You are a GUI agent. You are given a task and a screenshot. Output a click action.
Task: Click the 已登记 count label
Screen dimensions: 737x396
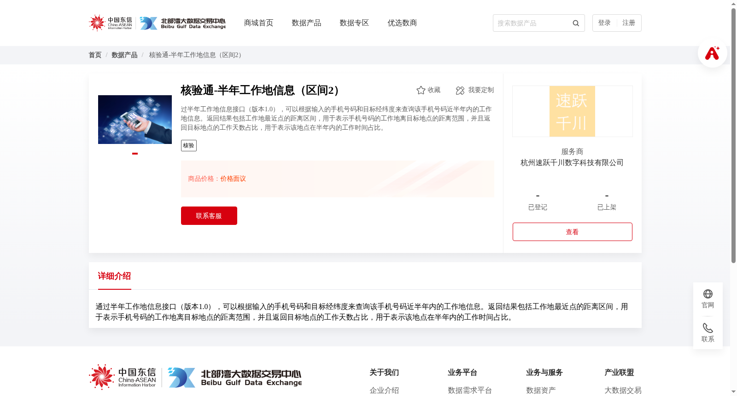click(x=538, y=207)
